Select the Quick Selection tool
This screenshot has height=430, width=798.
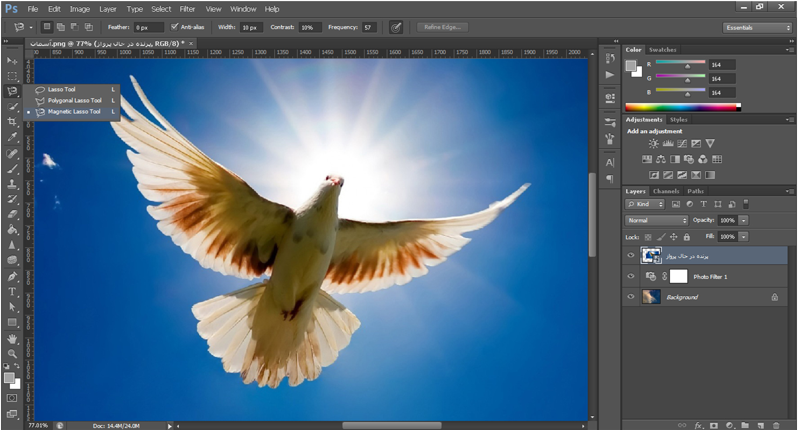click(12, 107)
